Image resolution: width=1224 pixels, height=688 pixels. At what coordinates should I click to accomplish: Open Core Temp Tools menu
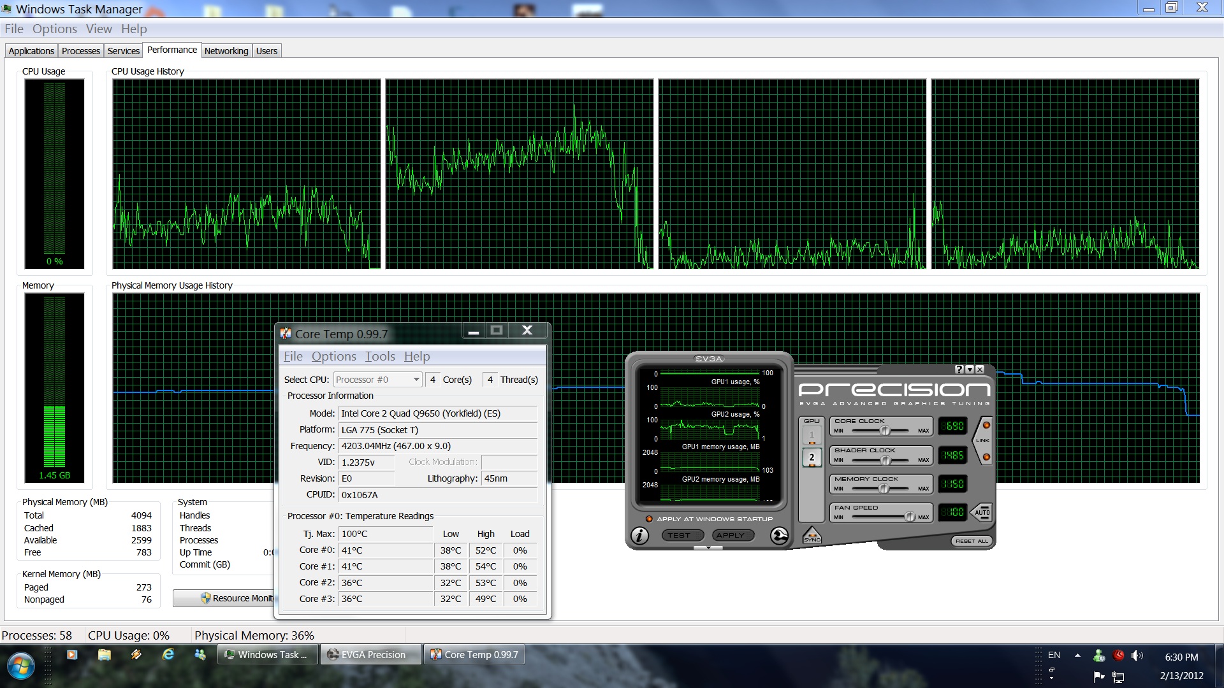379,357
